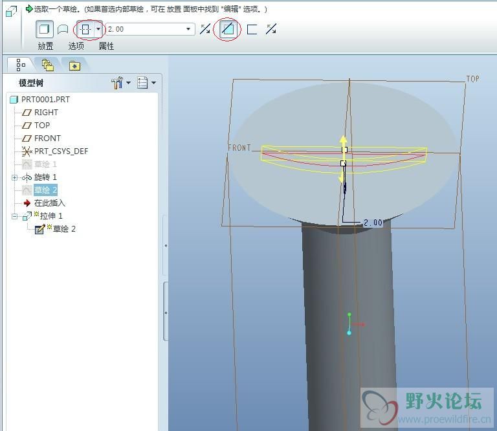Toggle extrude as surface
Image resolution: width=497 pixels, height=431 pixels.
63,30
